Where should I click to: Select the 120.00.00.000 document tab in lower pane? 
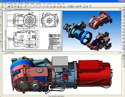pyautogui.click(x=10, y=53)
